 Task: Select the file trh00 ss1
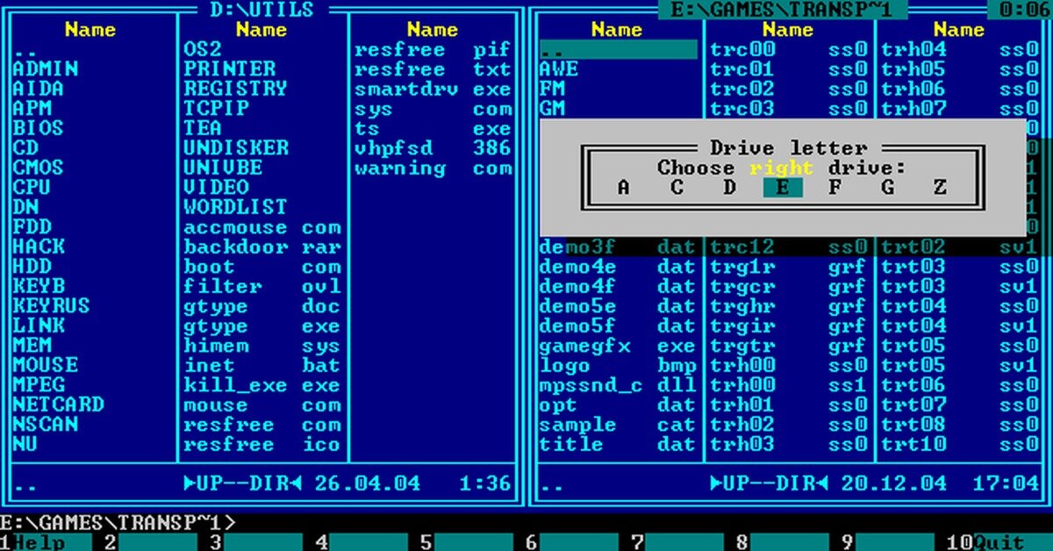(789, 385)
